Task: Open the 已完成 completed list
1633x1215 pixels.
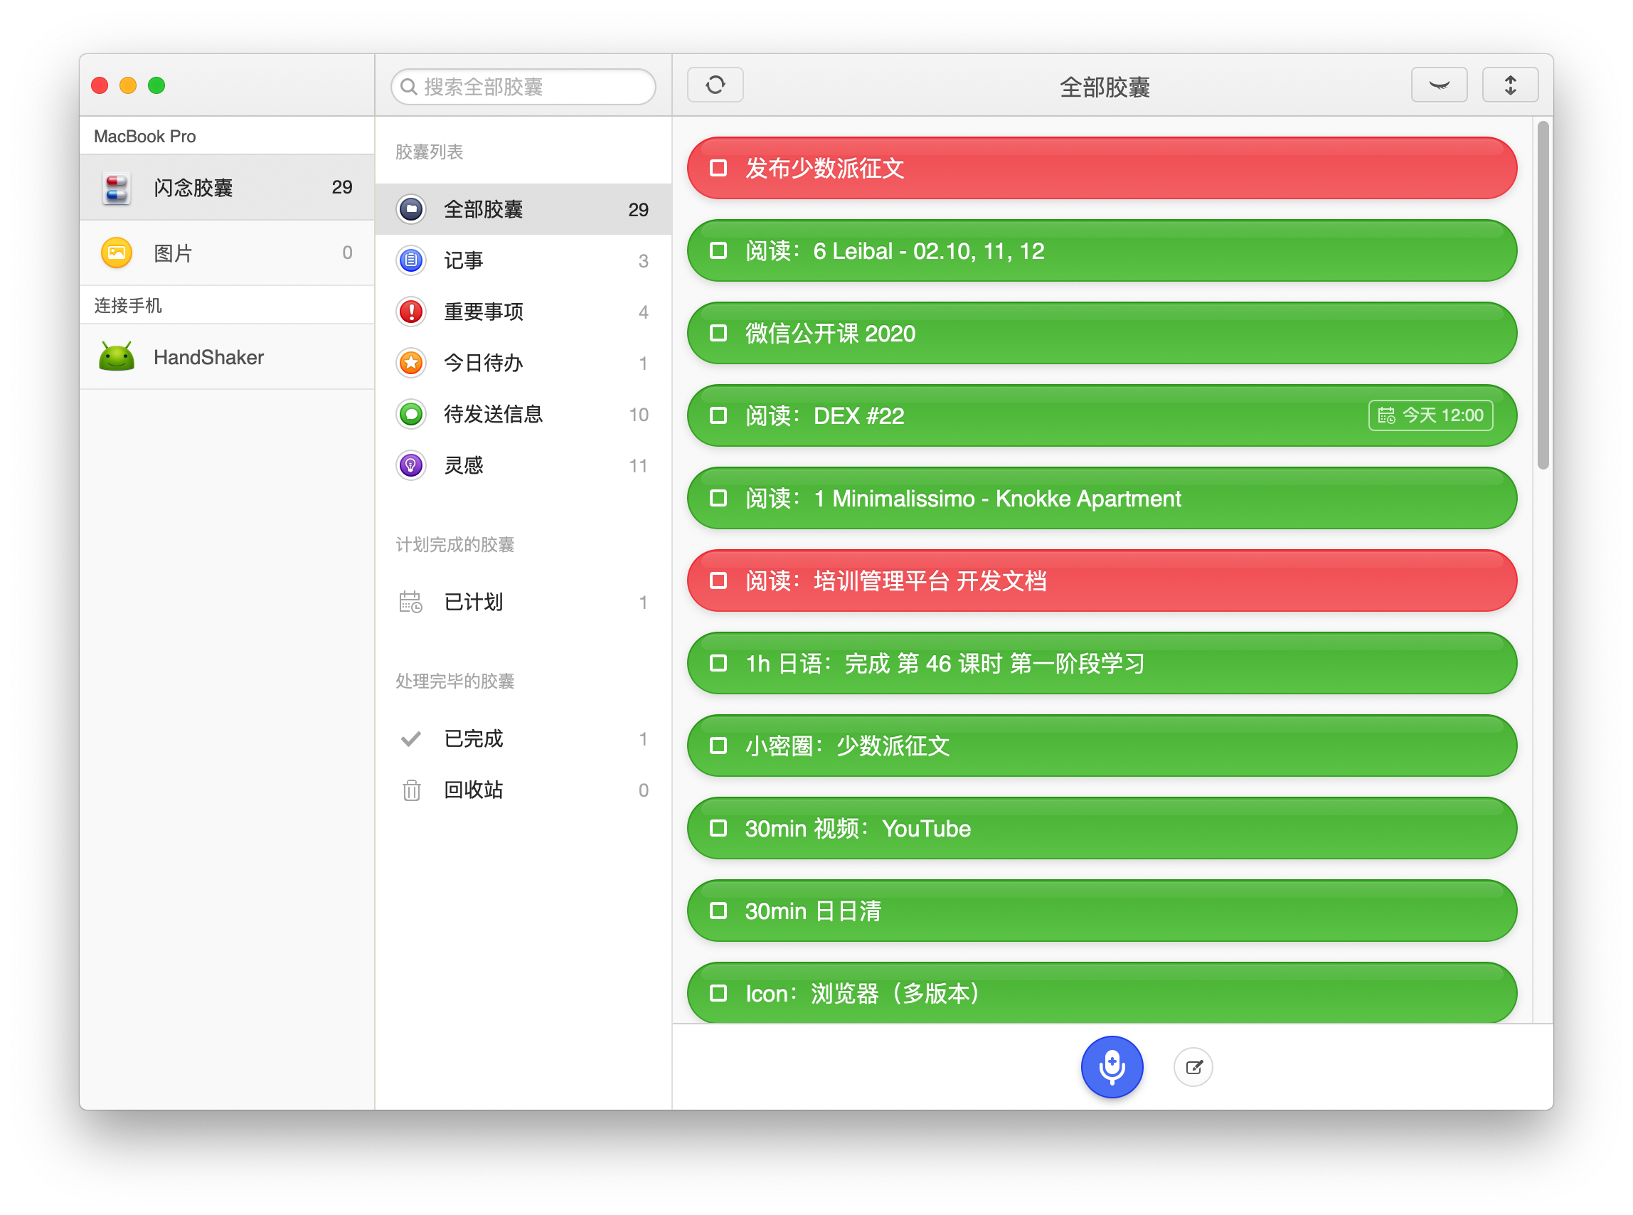Action: [473, 739]
